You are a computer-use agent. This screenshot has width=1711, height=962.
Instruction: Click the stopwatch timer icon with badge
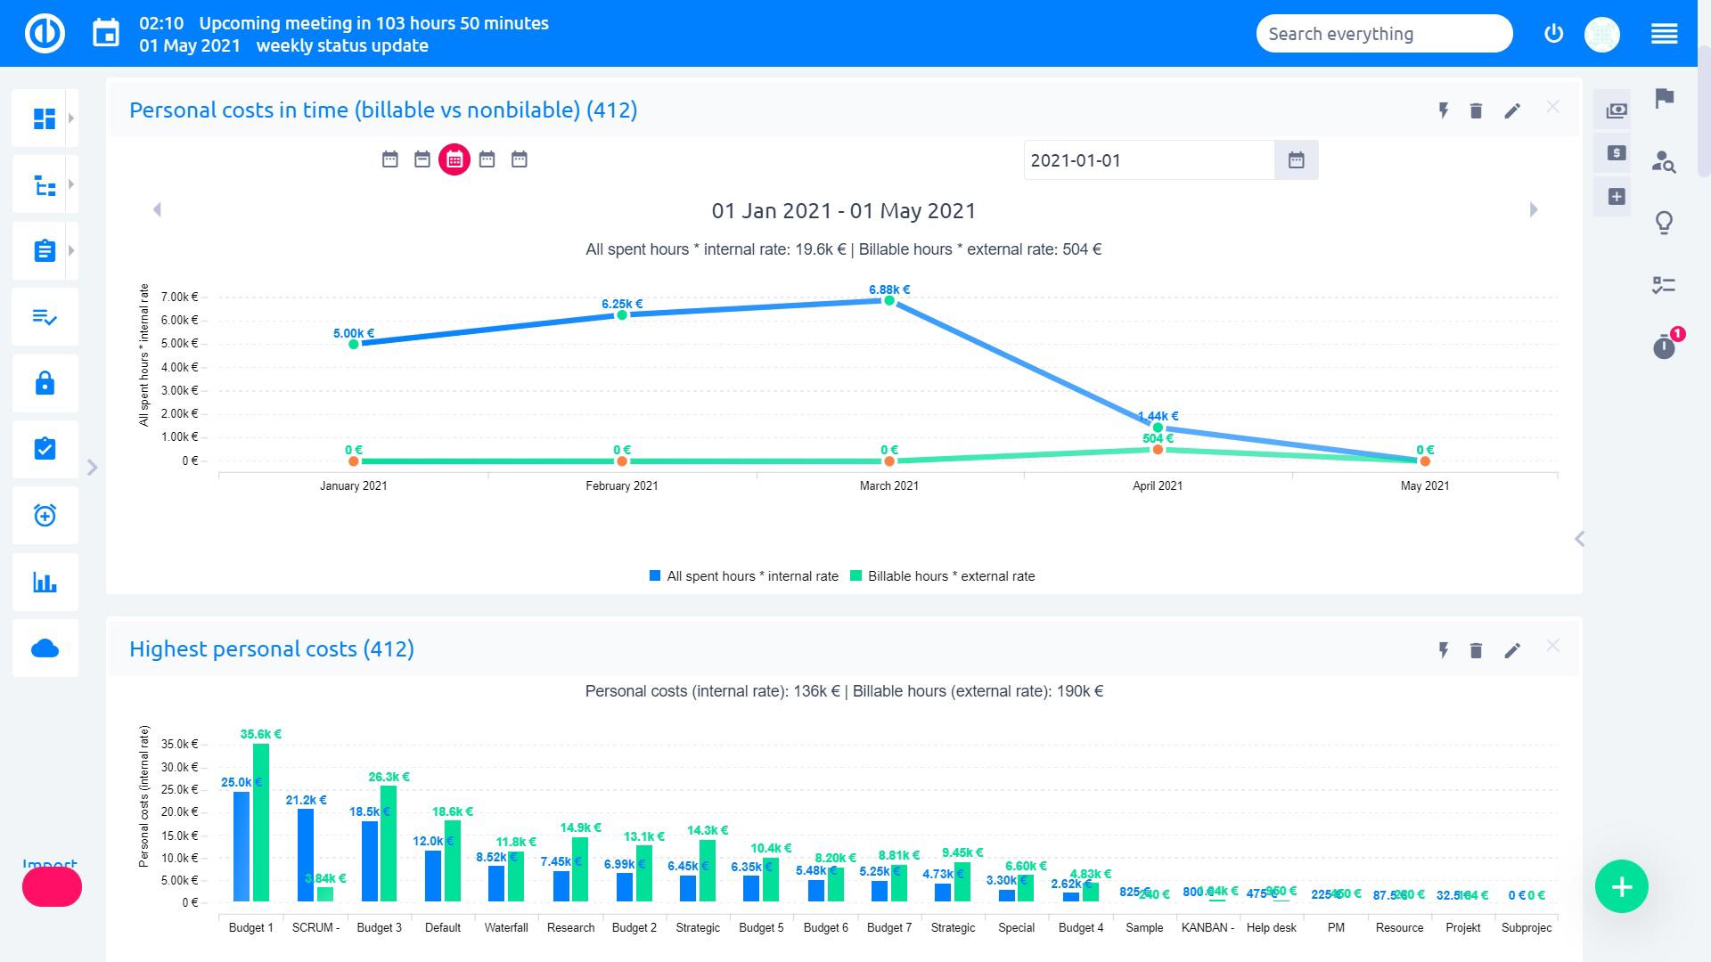click(1664, 346)
